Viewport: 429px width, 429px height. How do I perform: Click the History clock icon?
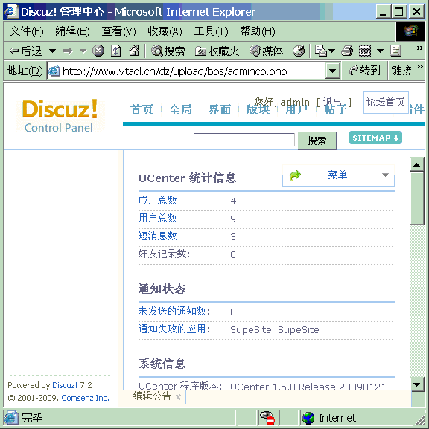[x=299, y=51]
